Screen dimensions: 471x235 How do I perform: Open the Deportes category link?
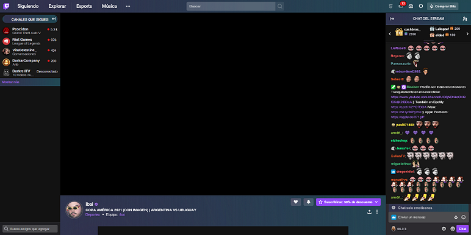pos(93,215)
